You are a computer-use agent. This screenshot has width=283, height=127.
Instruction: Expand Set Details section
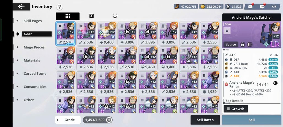click(x=235, y=101)
